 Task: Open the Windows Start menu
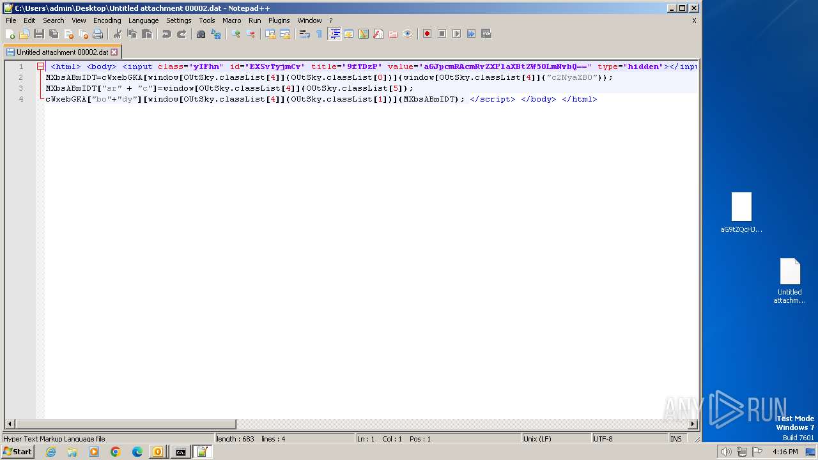(18, 452)
